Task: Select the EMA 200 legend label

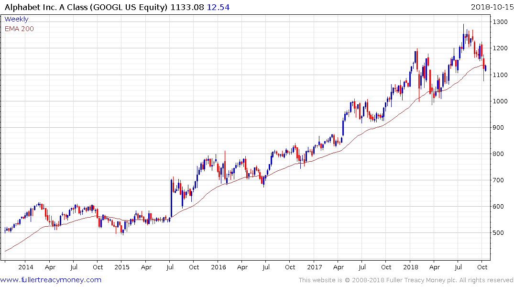Action: coord(19,29)
